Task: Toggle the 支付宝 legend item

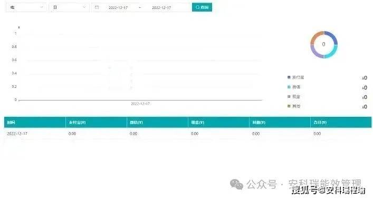Action: (295, 77)
